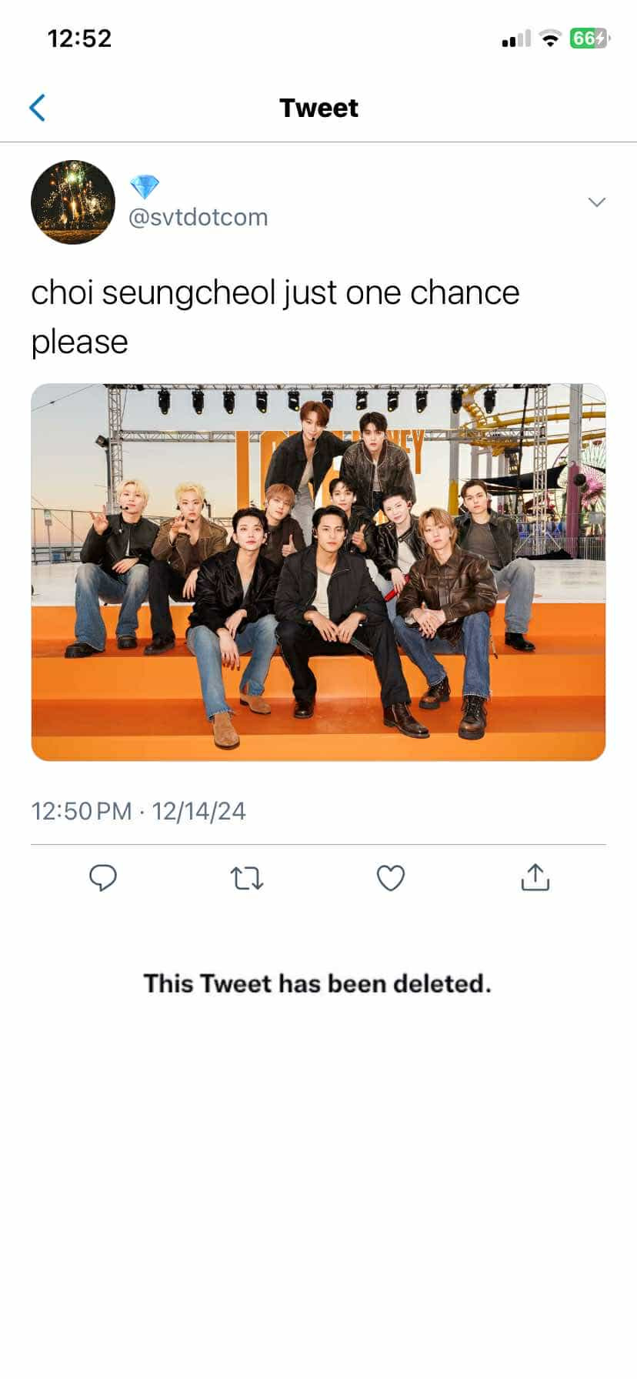Tap the Wi-Fi status icon
Viewport: 637px width, 1379px height.
coord(550,38)
